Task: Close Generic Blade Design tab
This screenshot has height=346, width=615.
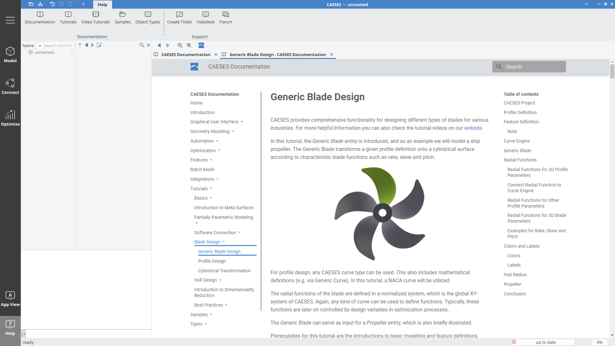Action: coord(332,54)
